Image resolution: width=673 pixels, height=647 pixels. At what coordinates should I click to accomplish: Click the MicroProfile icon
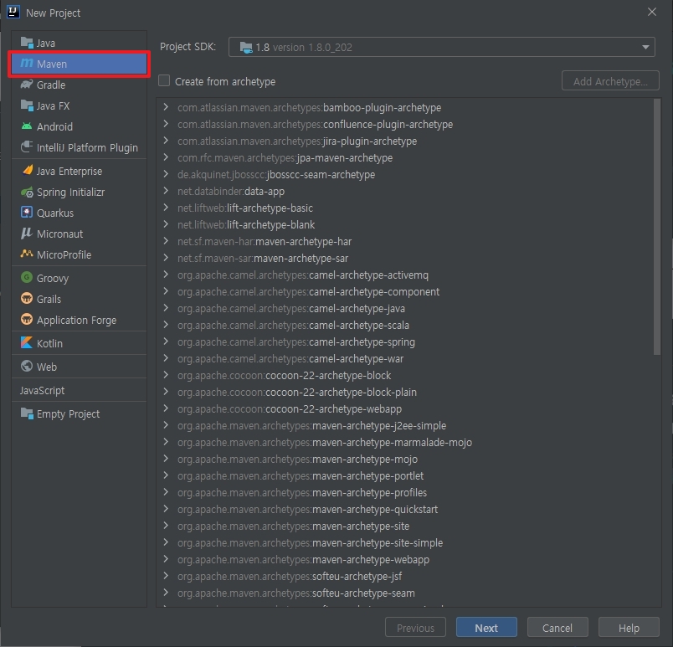point(27,254)
